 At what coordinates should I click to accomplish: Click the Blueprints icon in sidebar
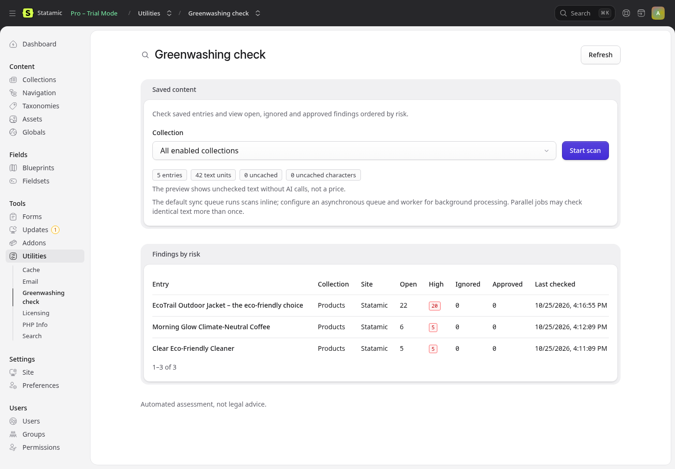(x=13, y=168)
